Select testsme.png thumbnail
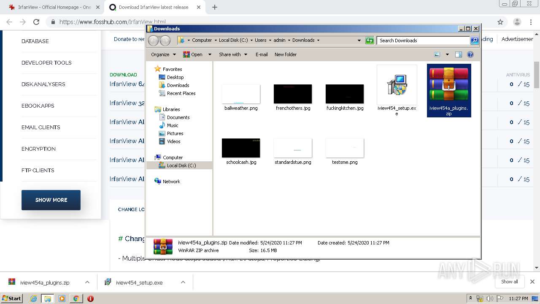 point(345,148)
